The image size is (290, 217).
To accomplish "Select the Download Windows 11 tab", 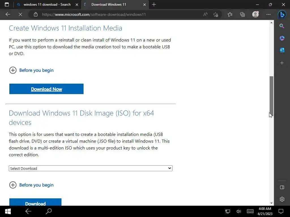I will (x=115, y=5).
